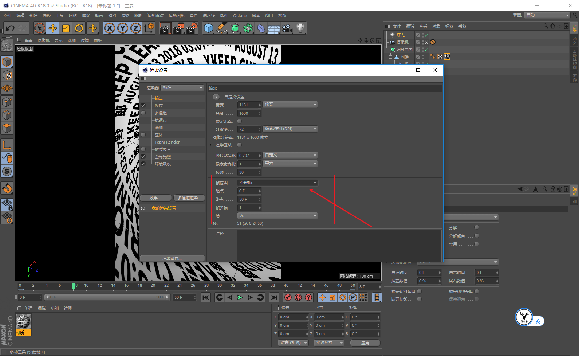579x356 pixels.
Task: Open the 标签 menu in object manager
Action: coord(449,26)
